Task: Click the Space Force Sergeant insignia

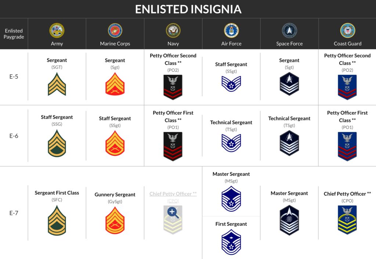Action: (x=289, y=84)
